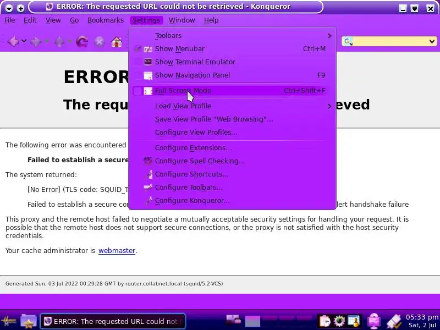Click the Configure Konqueror wrench icon
Image resolution: width=440 pixels, height=330 pixels.
[149, 200]
